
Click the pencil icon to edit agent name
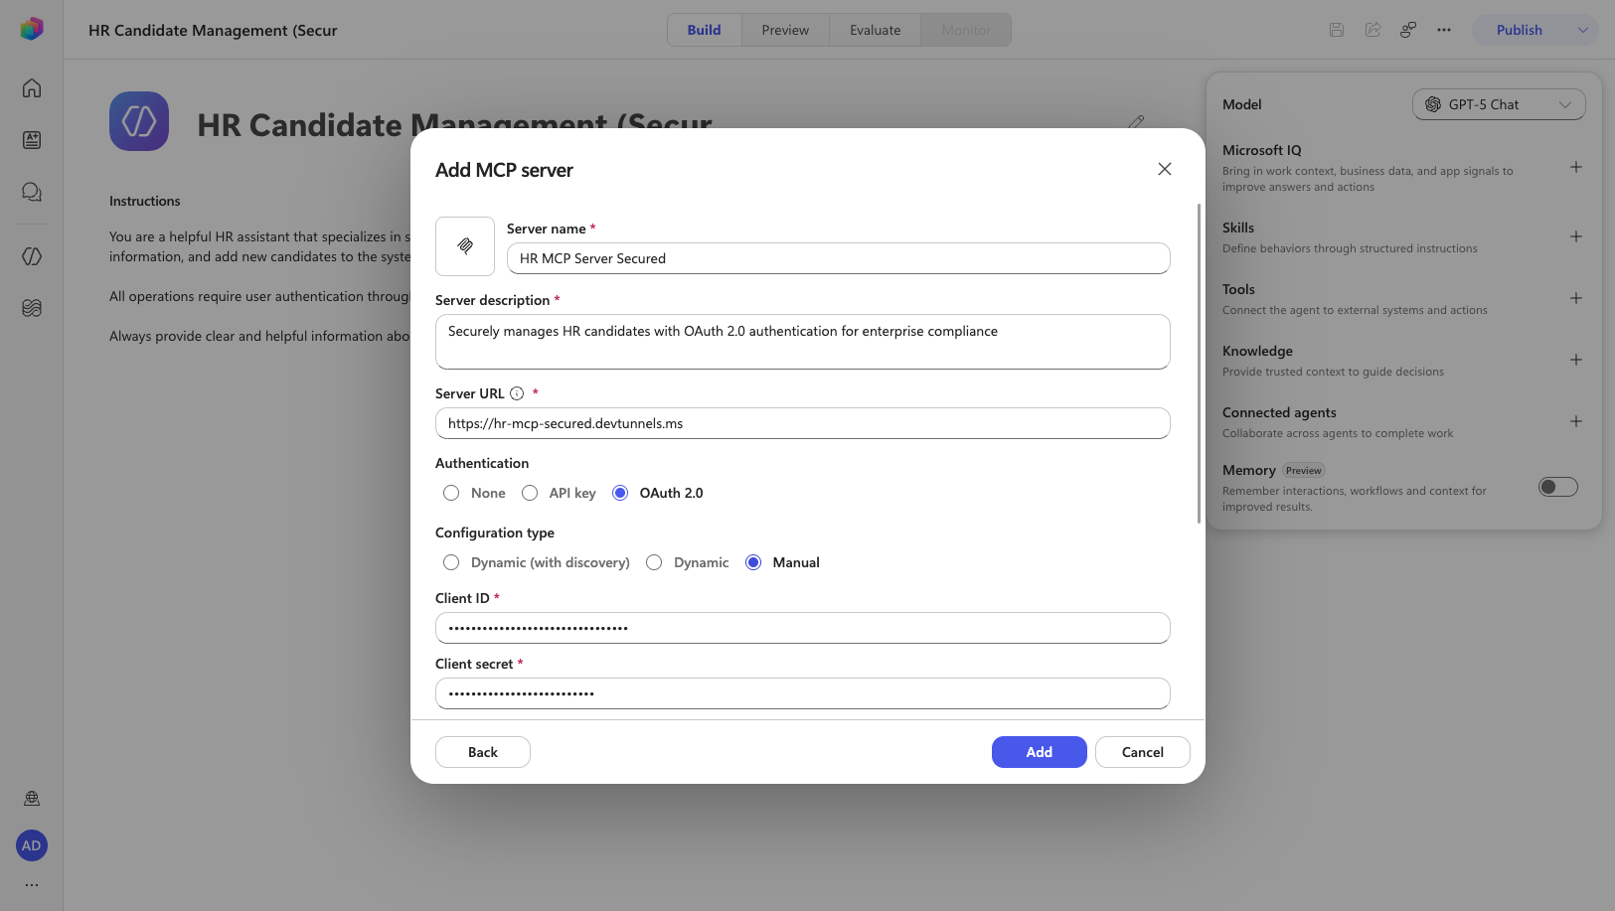coord(1137,122)
